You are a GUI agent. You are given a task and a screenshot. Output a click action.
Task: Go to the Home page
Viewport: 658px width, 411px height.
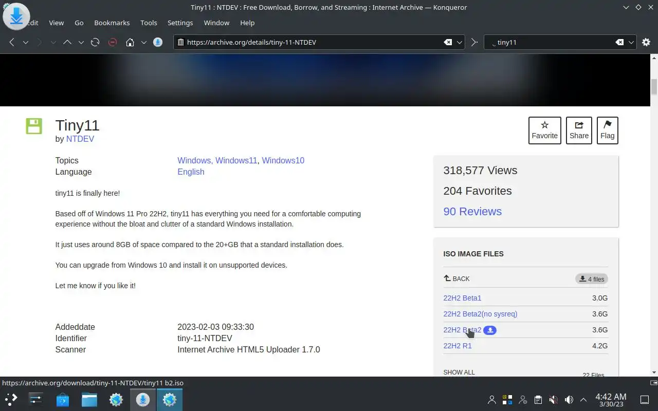point(130,42)
